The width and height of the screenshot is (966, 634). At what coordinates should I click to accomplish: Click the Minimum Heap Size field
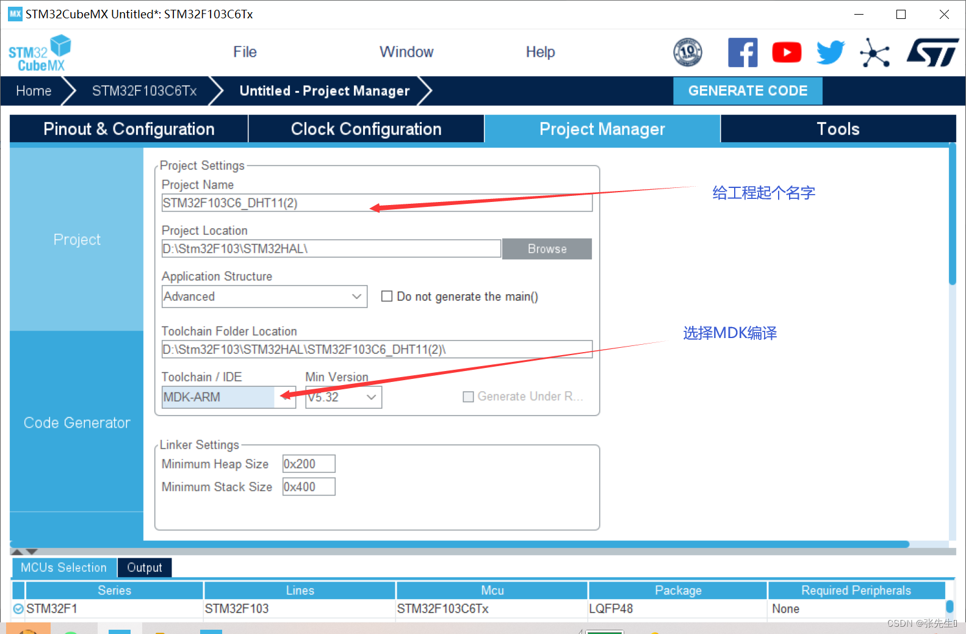[x=309, y=464]
